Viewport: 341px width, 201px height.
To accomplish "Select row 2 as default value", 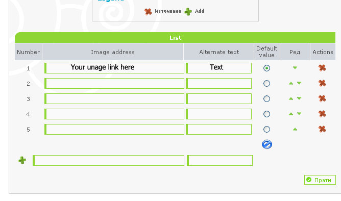I will pyautogui.click(x=266, y=84).
